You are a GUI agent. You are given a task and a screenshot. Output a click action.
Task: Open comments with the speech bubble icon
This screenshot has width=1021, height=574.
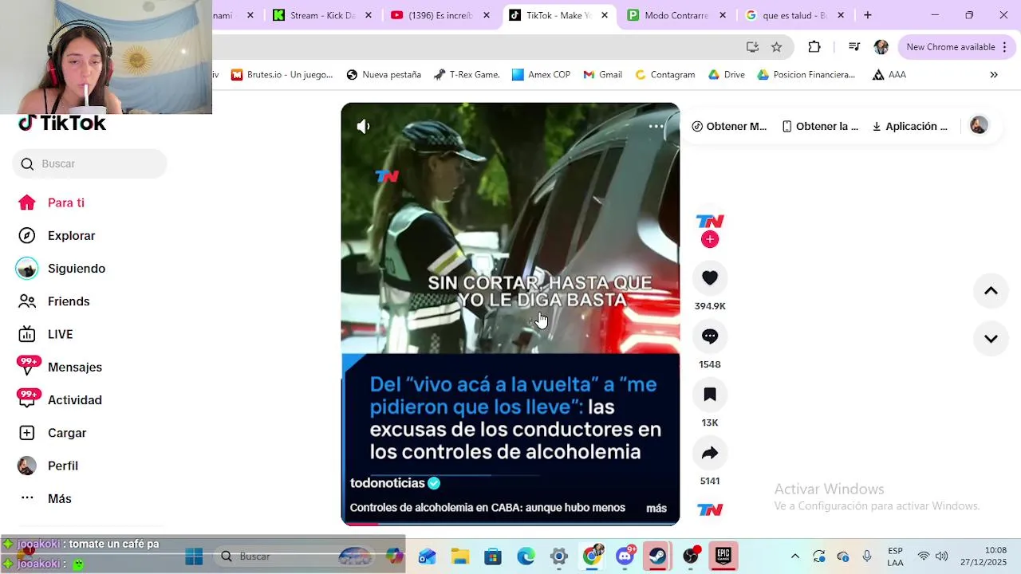click(710, 336)
